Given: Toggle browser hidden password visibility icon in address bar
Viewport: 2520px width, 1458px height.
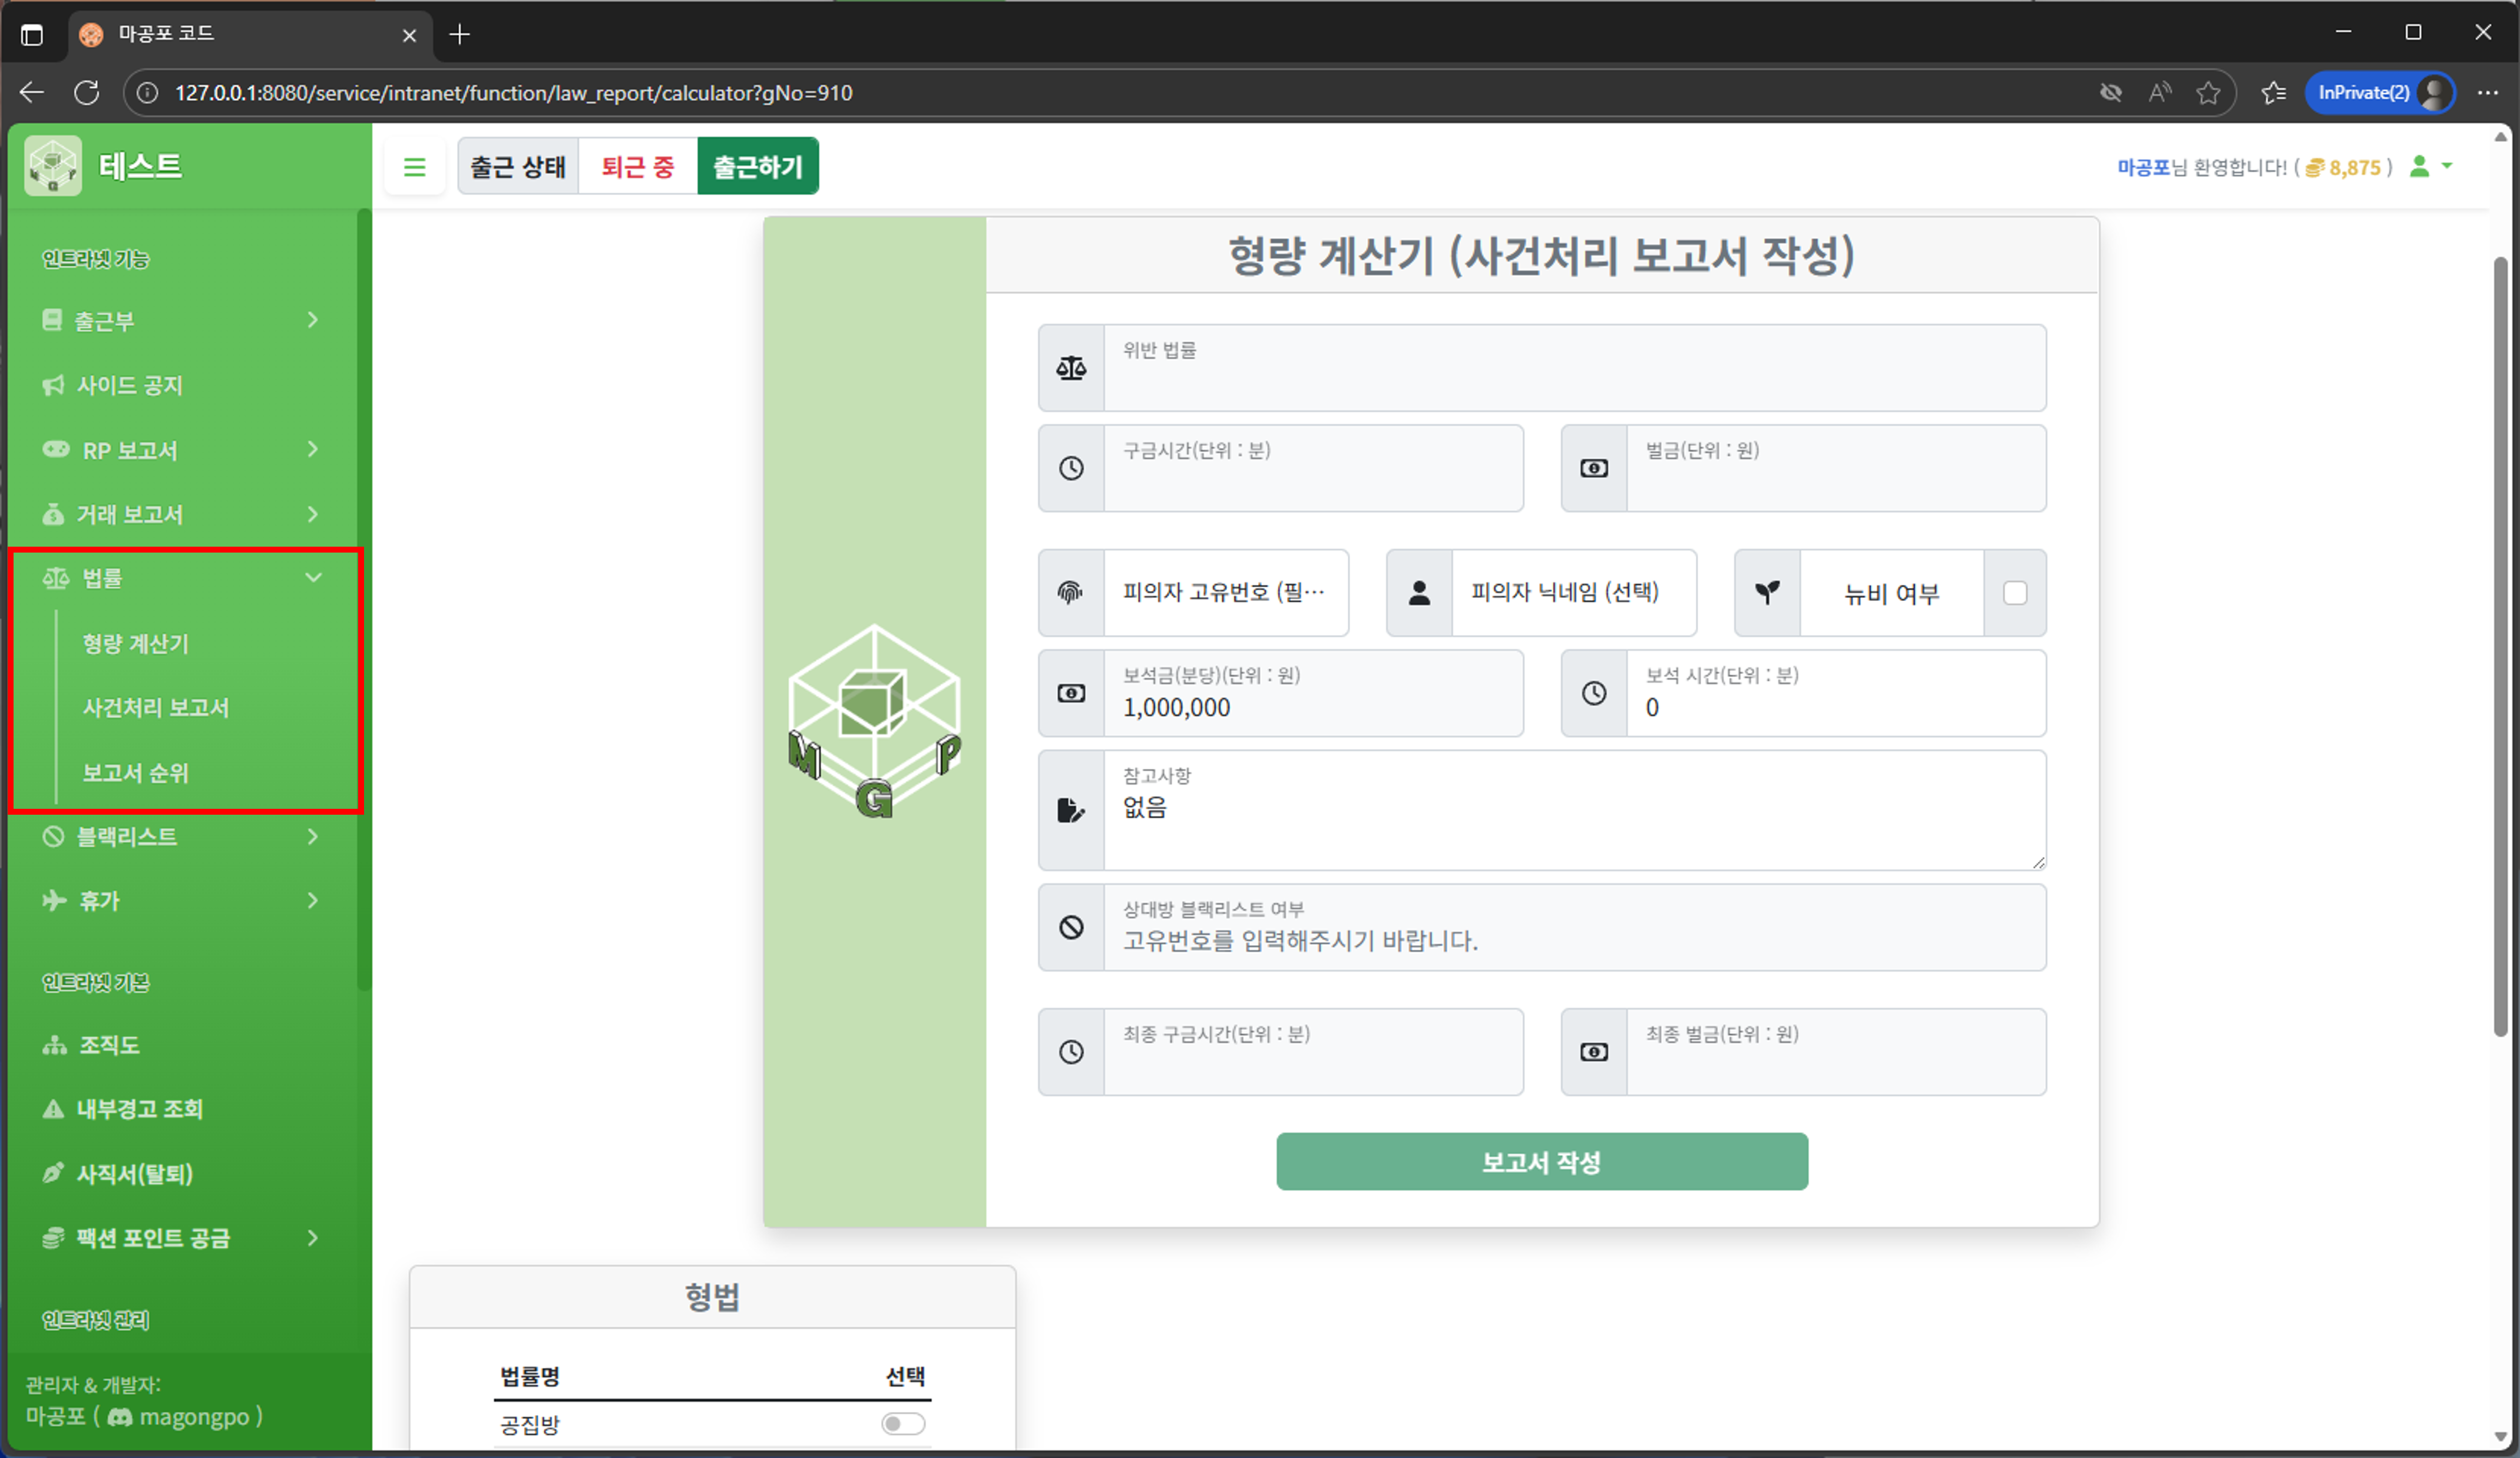Looking at the screenshot, I should 2111,92.
